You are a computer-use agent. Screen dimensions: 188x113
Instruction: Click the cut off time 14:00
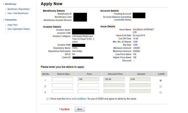[x=136, y=39]
